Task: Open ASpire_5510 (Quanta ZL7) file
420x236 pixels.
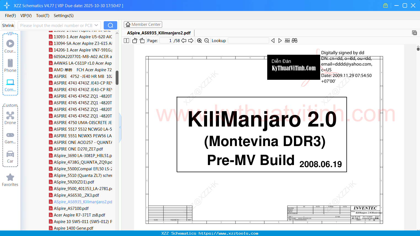Action: (x=81, y=175)
